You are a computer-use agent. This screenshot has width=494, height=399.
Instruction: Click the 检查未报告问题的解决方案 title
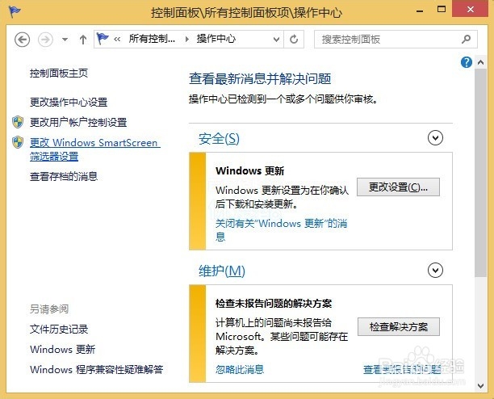click(x=274, y=304)
